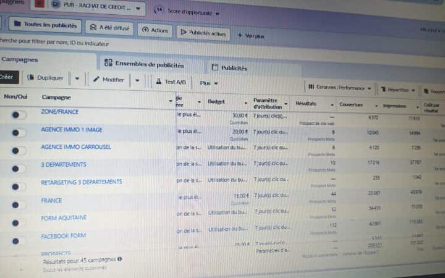The image size is (445, 278).
Task: Open the Dupliquer dropdown arrow
Action: pyautogui.click(x=77, y=78)
